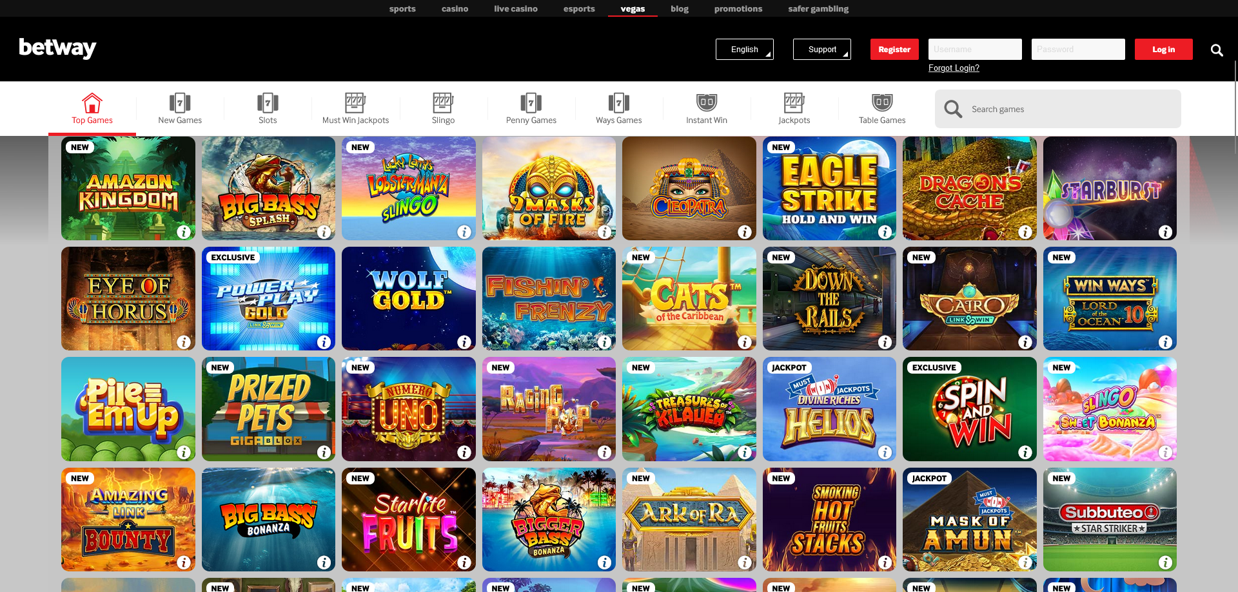Focus the Username input field
Image resolution: width=1238 pixels, height=592 pixels.
975,50
